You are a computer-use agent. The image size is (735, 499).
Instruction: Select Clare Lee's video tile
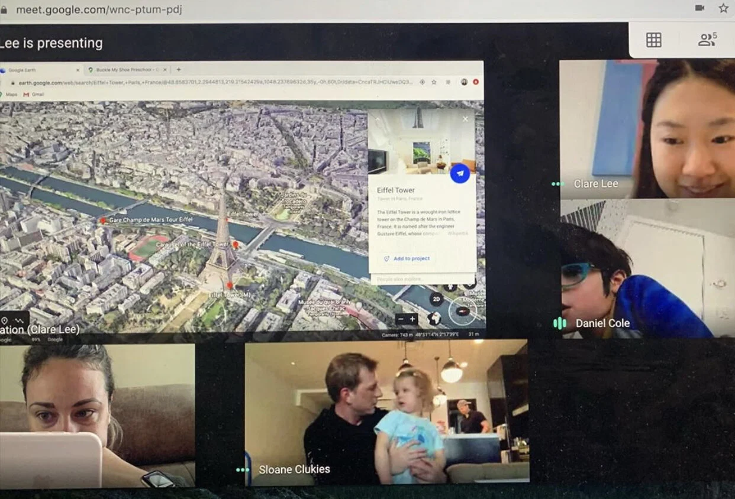tap(647, 129)
